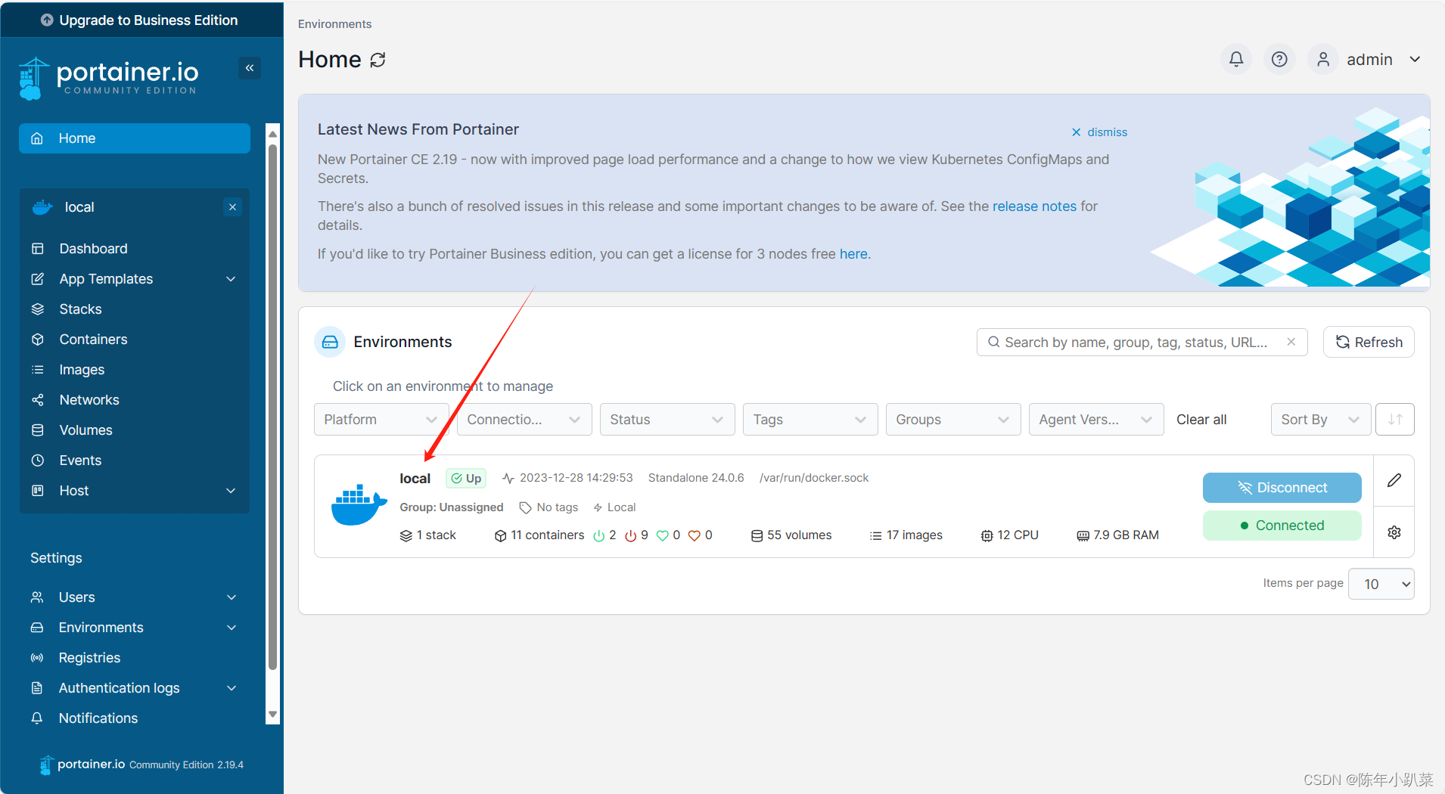The width and height of the screenshot is (1445, 794).
Task: Click the Environments section drive icon
Action: tap(330, 342)
